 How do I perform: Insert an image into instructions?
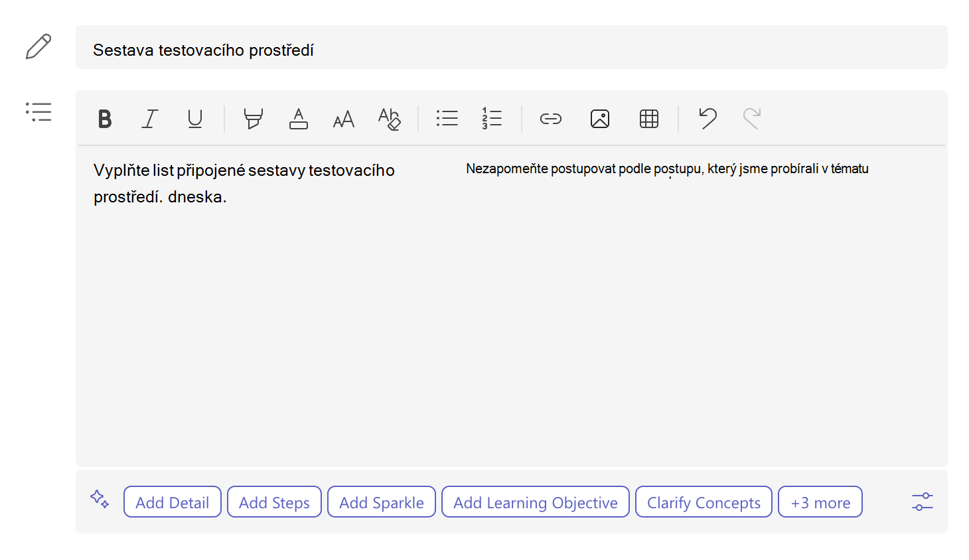coord(600,119)
